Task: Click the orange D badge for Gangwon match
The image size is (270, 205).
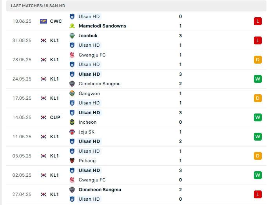Action: (257, 98)
